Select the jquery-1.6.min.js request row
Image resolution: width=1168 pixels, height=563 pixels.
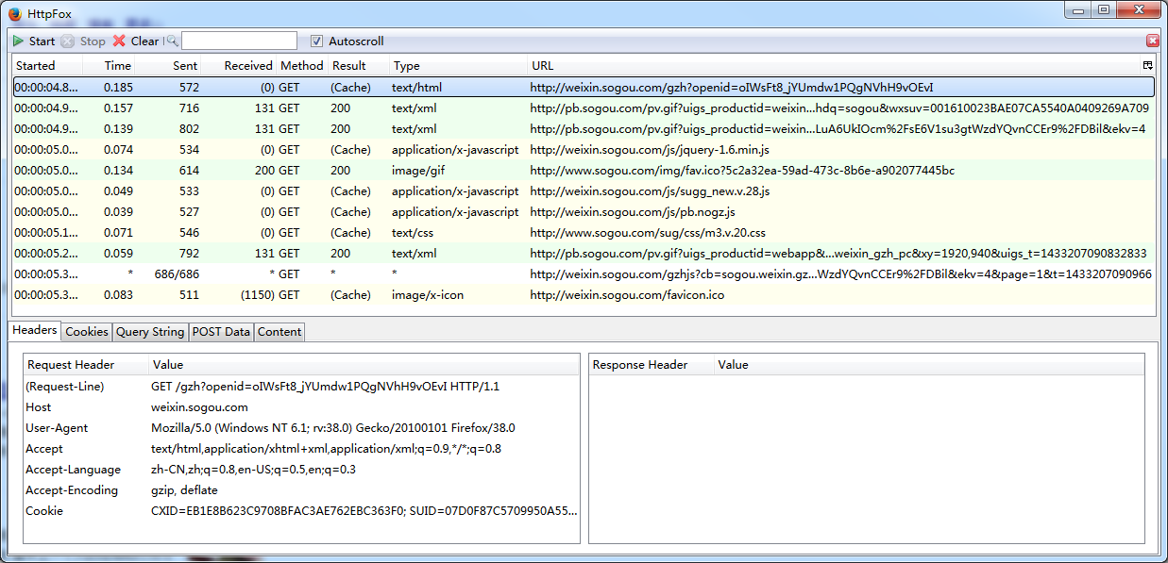[x=584, y=150]
